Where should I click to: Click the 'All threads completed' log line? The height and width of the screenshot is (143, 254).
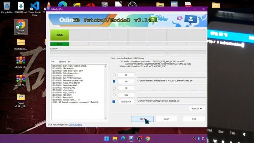click(75, 102)
